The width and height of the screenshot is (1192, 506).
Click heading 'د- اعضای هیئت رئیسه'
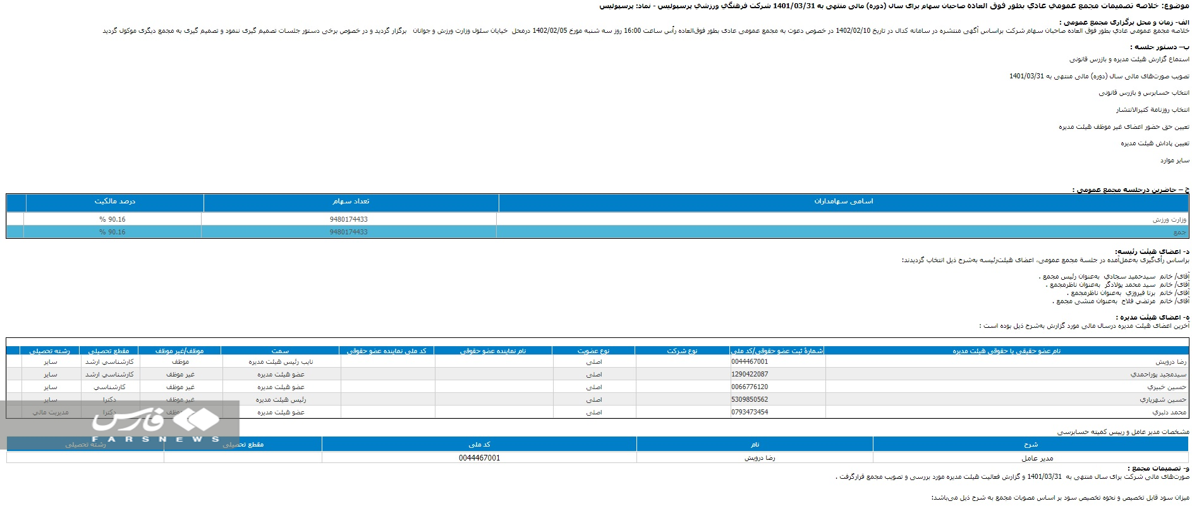coord(1152,251)
